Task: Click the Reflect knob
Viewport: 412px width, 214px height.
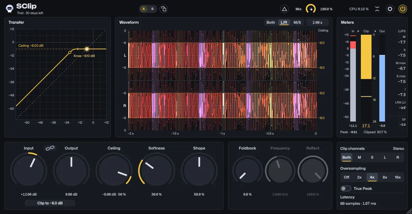Action: point(313,171)
